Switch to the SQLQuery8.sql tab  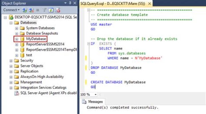(113, 3)
